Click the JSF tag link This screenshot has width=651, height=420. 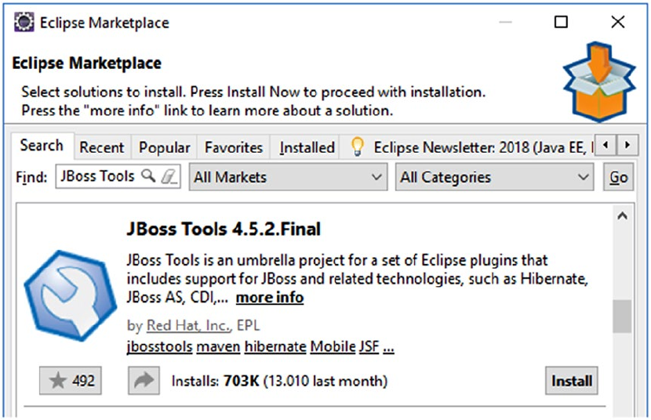(x=369, y=346)
